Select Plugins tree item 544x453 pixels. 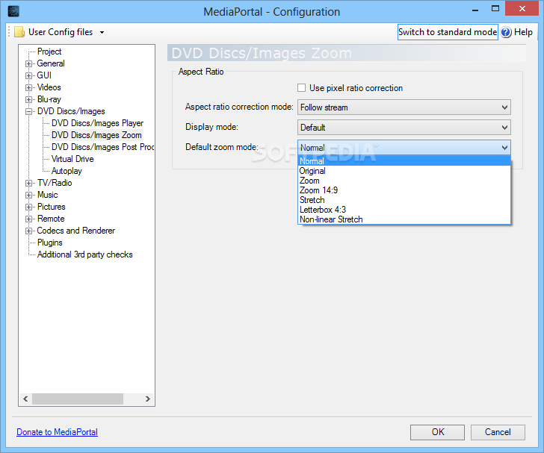[x=50, y=243]
